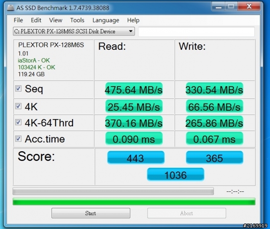Open the Tools menu
The height and width of the screenshot is (229, 270).
[77, 20]
